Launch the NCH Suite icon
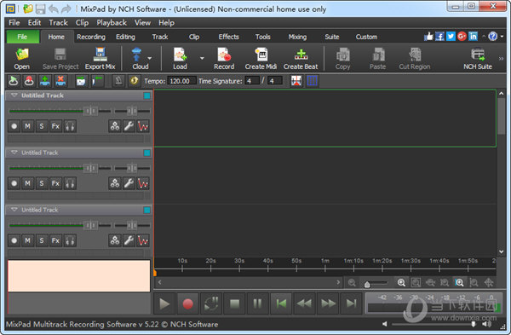 478,59
